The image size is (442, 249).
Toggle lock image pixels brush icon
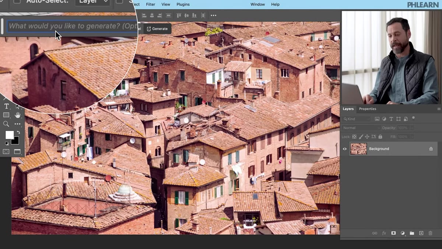[x=361, y=137]
